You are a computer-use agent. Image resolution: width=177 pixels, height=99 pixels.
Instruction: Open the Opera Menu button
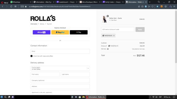tap(5, 2)
